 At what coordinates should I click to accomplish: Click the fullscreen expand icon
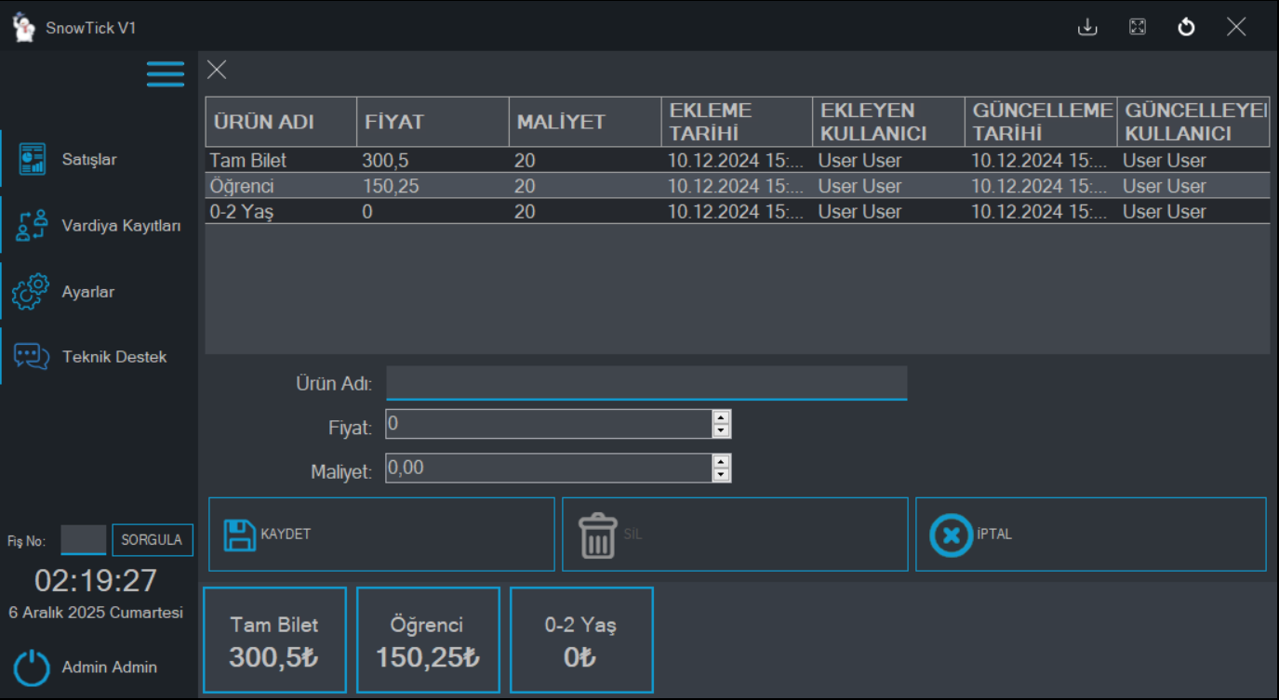(x=1137, y=27)
